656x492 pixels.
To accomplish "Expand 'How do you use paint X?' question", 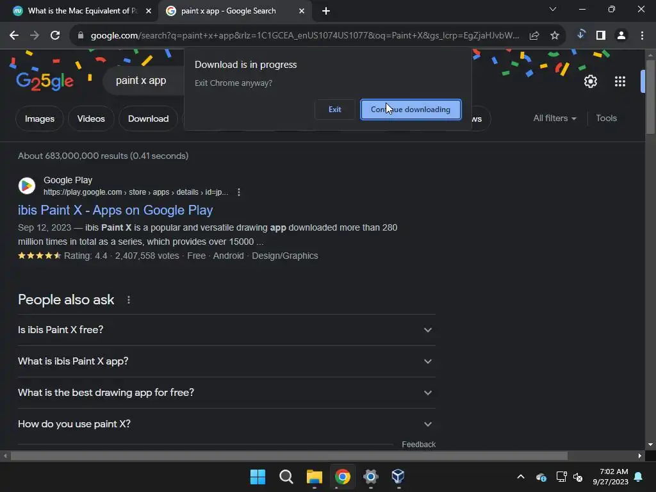I will tap(226, 424).
